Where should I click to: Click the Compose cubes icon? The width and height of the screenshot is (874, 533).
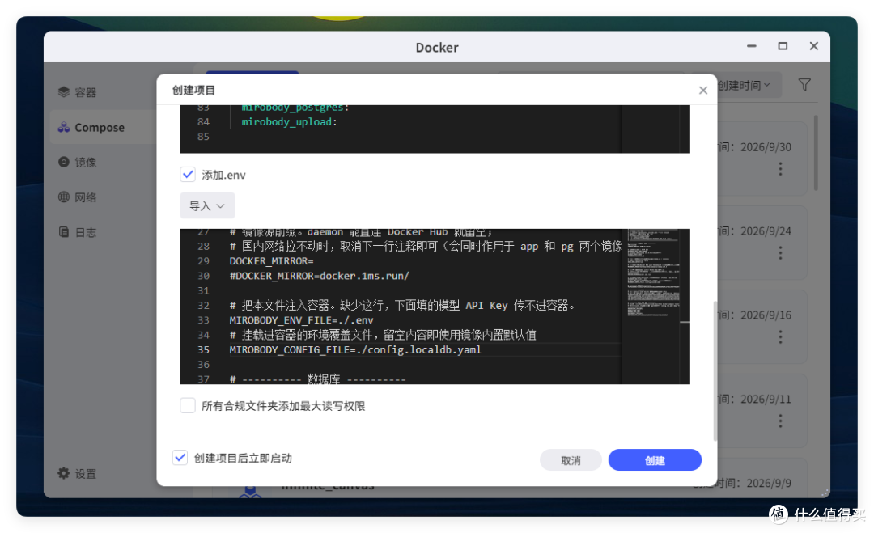point(64,128)
